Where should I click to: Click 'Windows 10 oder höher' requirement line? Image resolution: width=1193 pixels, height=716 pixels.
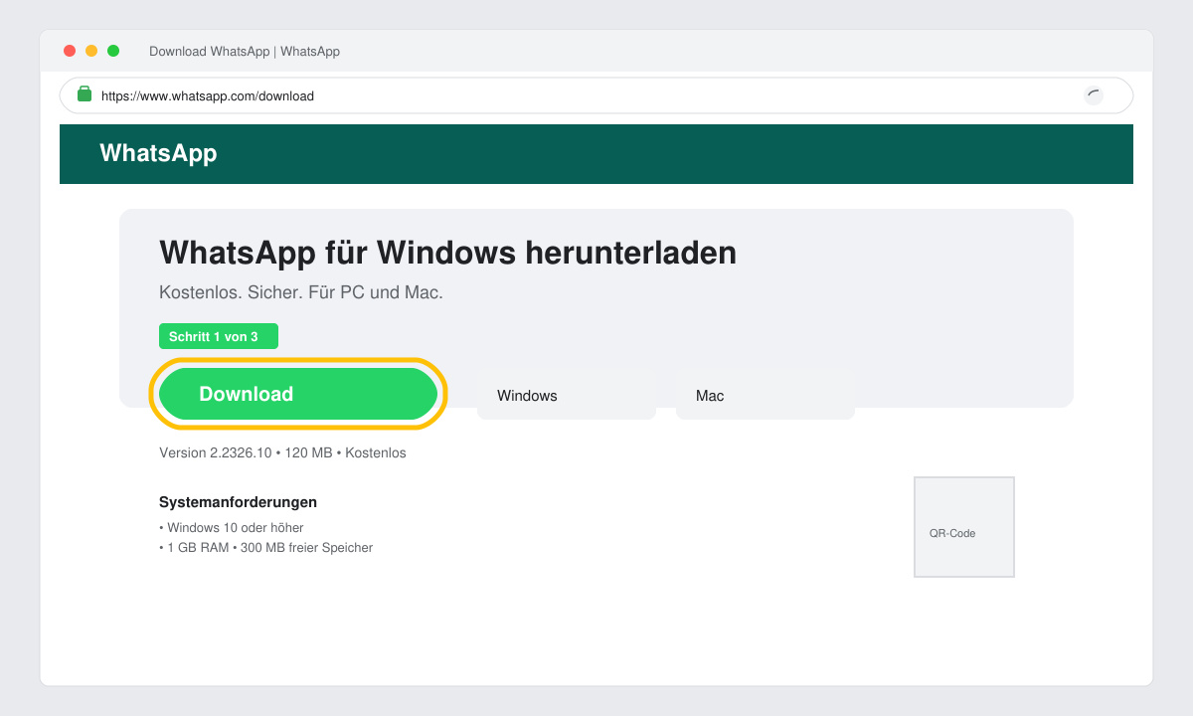point(232,528)
